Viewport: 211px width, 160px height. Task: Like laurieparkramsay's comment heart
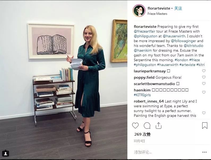click(204, 71)
